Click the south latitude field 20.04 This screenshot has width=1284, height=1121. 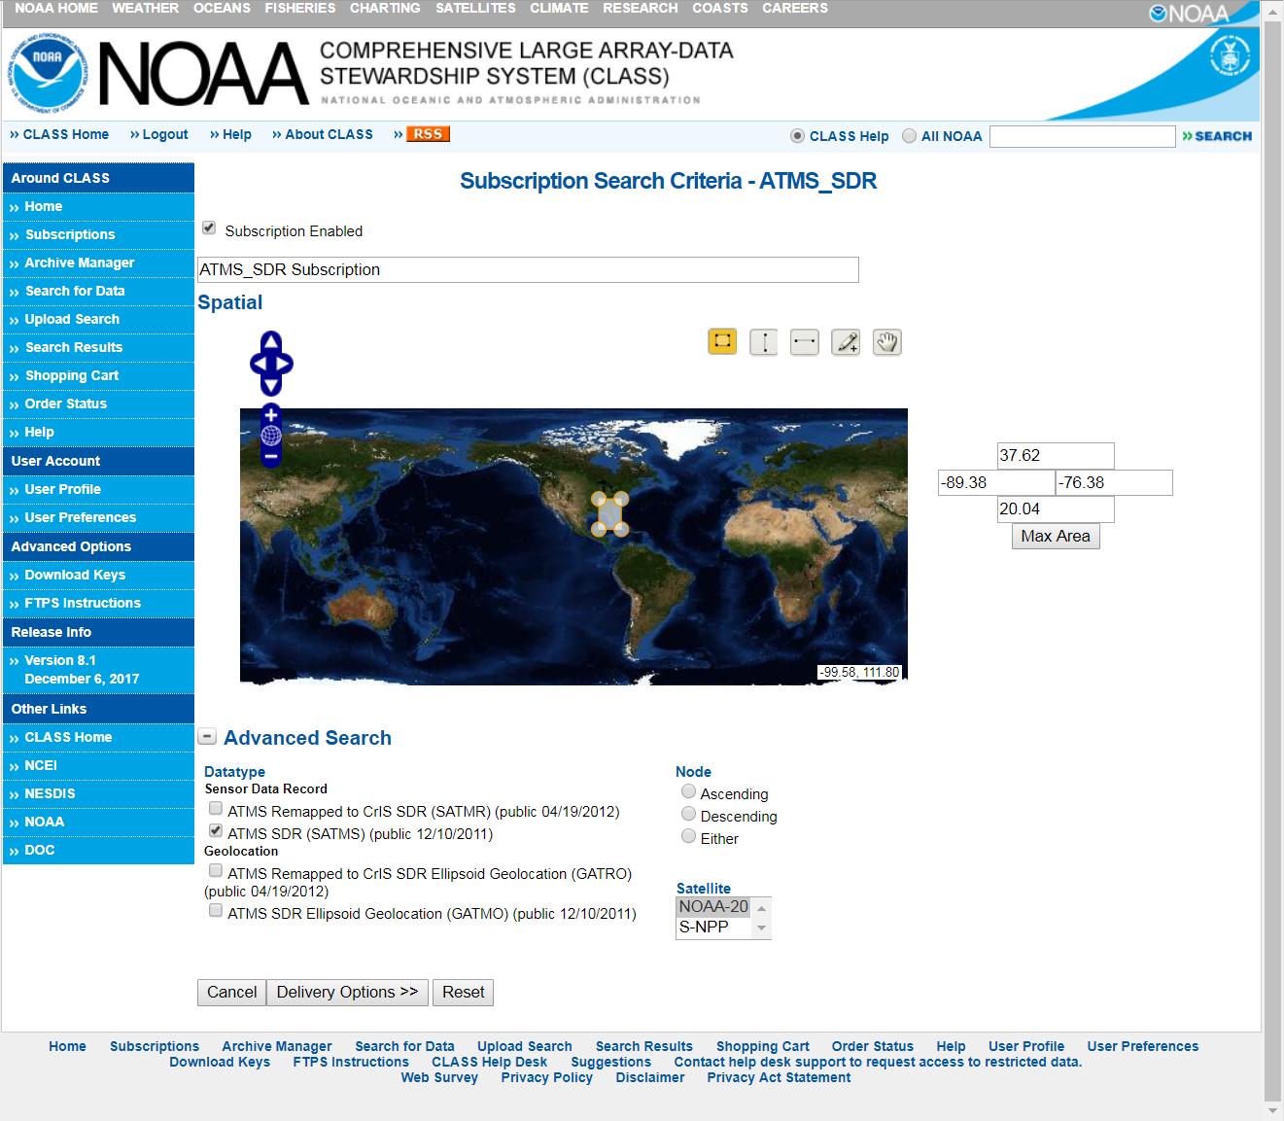(1056, 509)
